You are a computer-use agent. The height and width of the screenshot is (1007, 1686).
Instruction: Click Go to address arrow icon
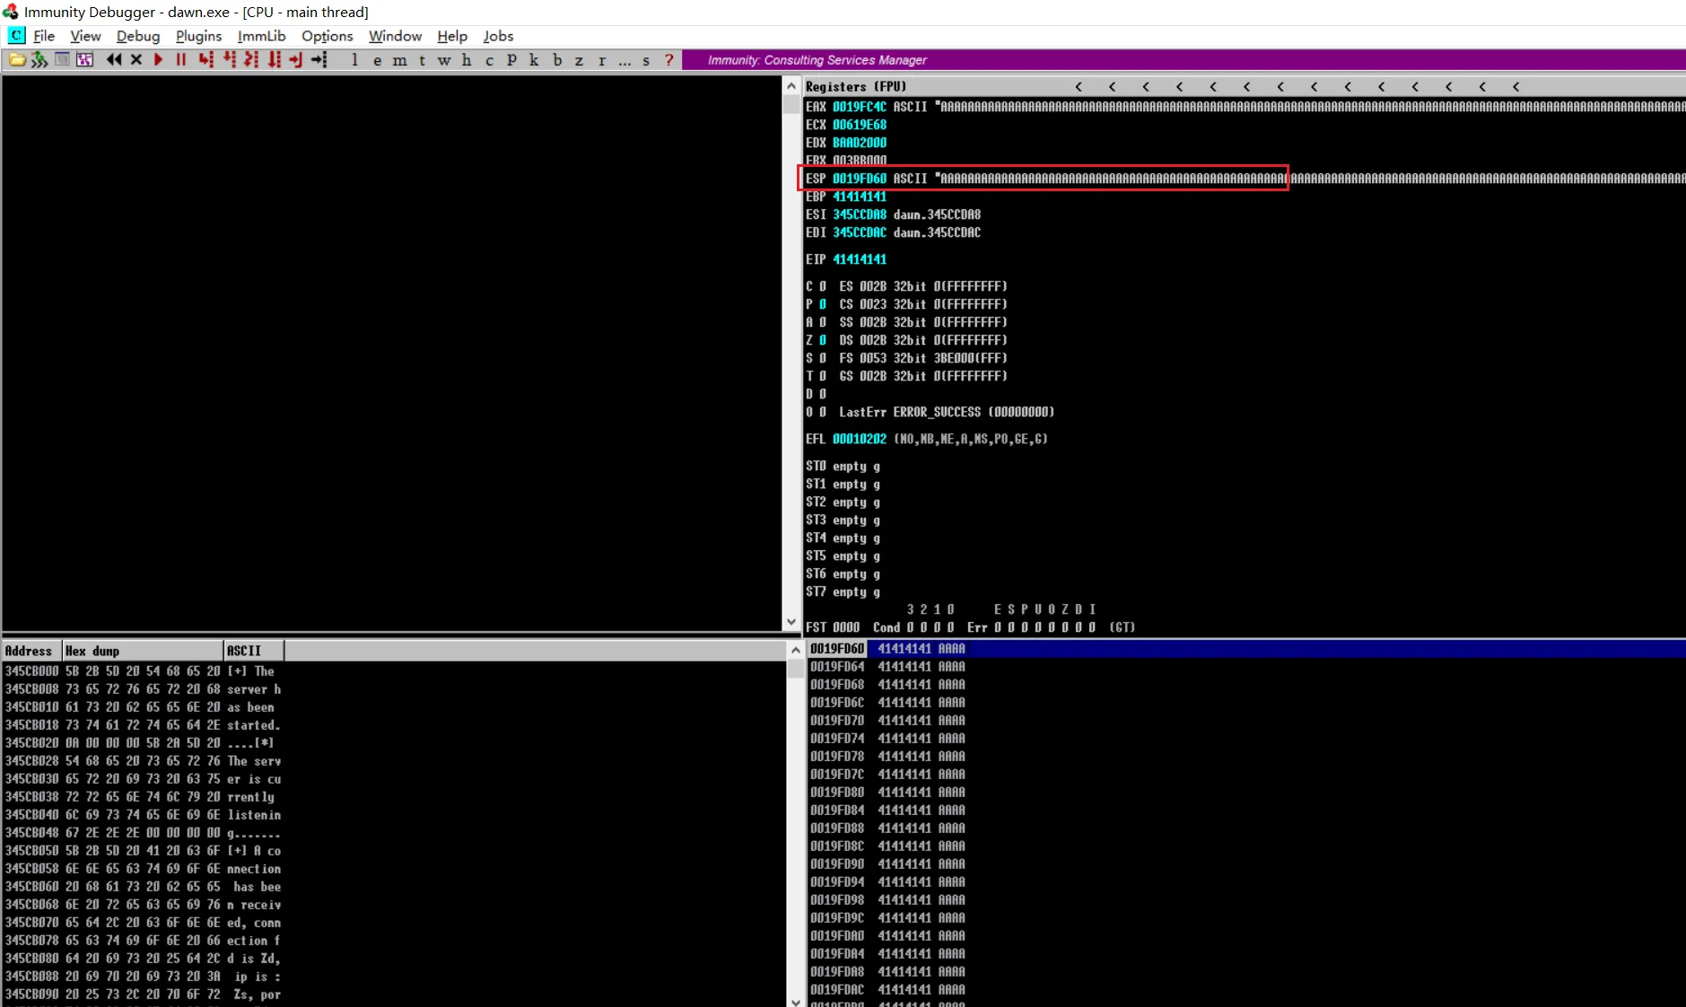(319, 60)
